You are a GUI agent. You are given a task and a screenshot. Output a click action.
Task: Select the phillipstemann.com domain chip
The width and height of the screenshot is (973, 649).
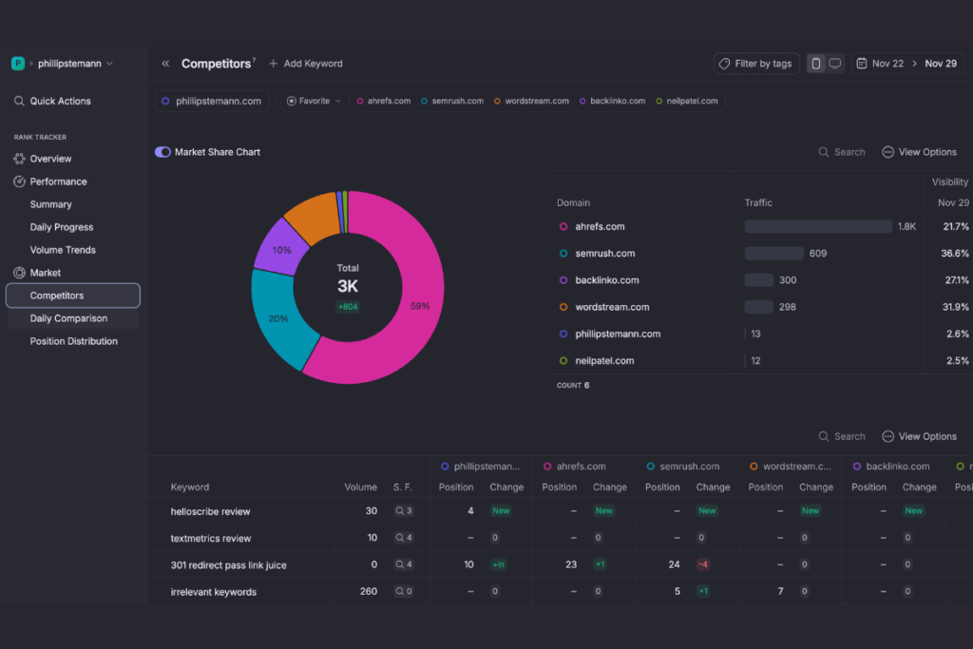(x=212, y=101)
